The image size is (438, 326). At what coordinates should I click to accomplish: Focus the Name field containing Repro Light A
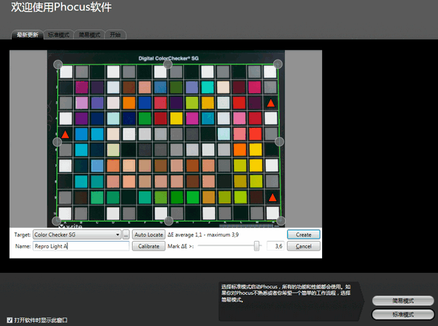[x=81, y=246]
